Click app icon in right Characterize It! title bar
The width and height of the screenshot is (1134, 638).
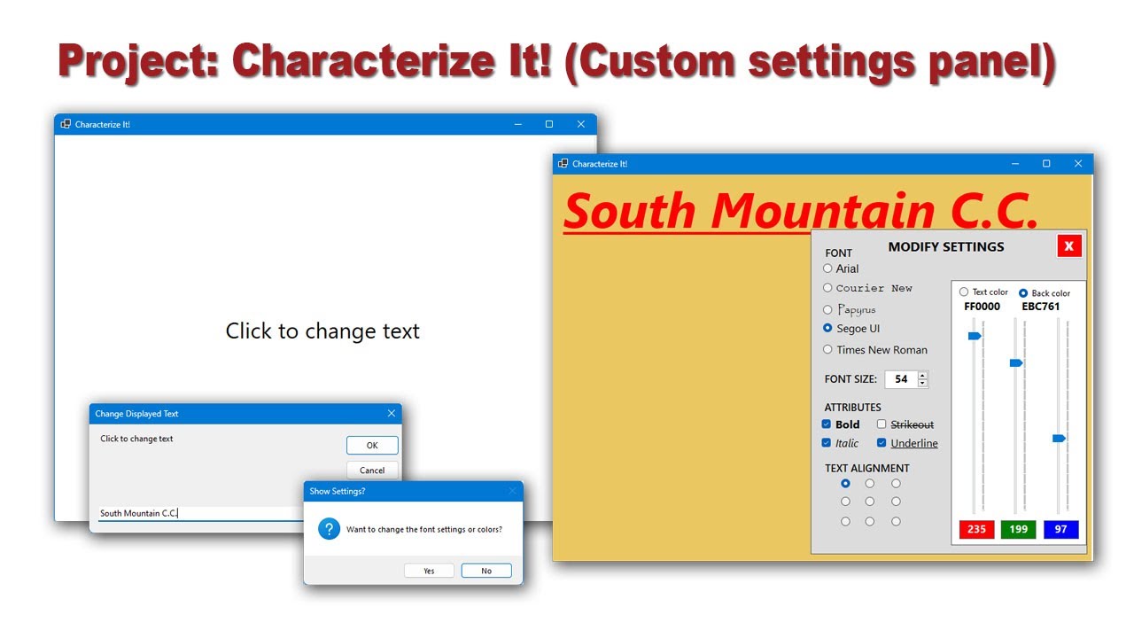tap(562, 164)
